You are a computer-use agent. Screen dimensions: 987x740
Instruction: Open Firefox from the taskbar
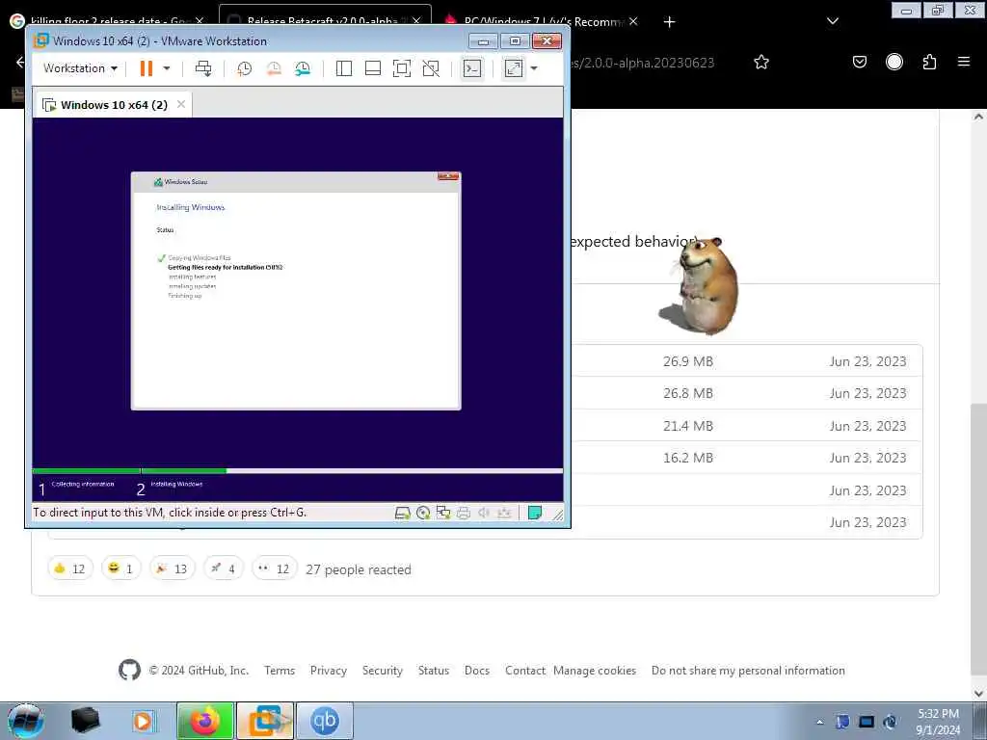(205, 721)
